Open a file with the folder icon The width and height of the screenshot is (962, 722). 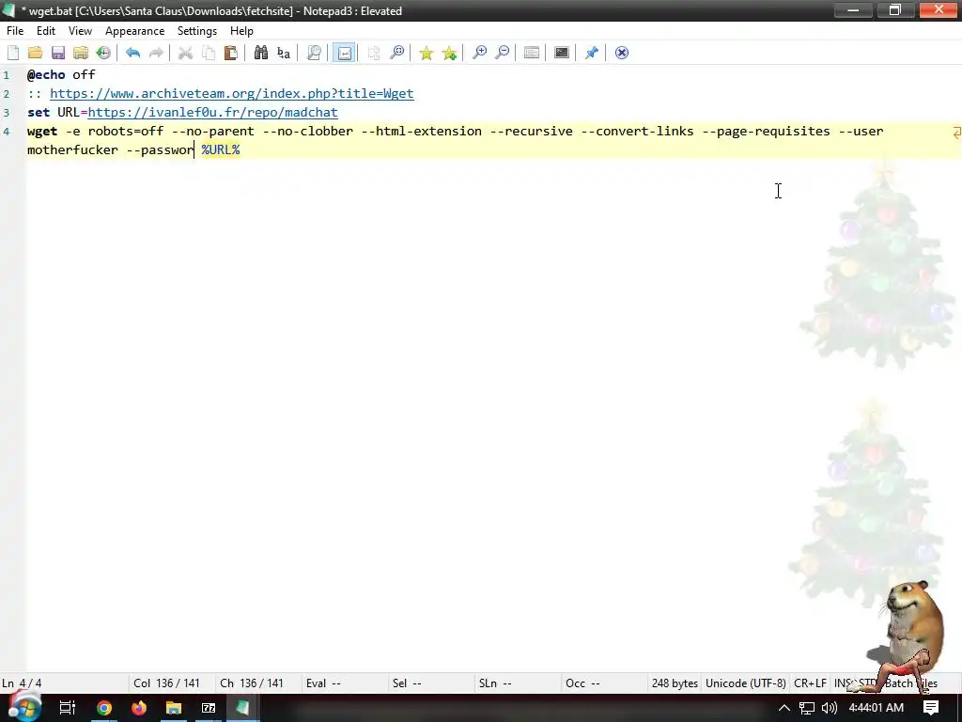click(36, 53)
